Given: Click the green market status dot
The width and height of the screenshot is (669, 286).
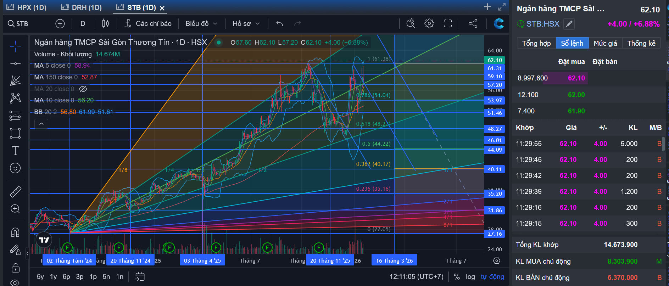Looking at the screenshot, I should tap(219, 43).
